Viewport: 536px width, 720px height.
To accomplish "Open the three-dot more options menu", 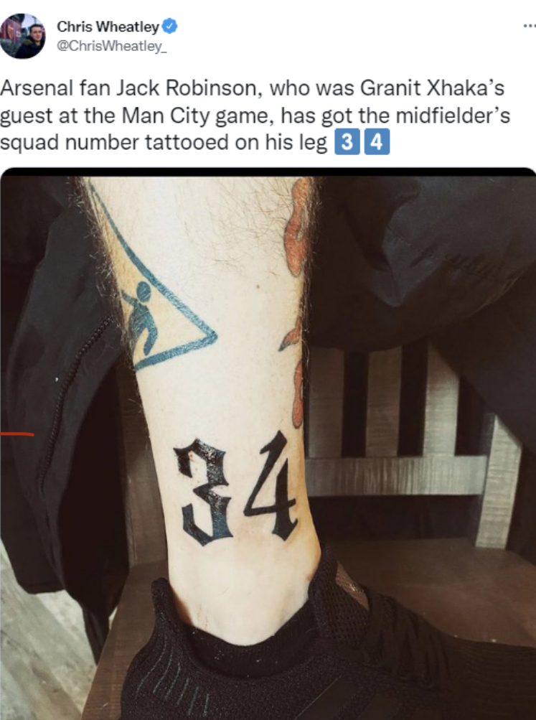I will (529, 26).
